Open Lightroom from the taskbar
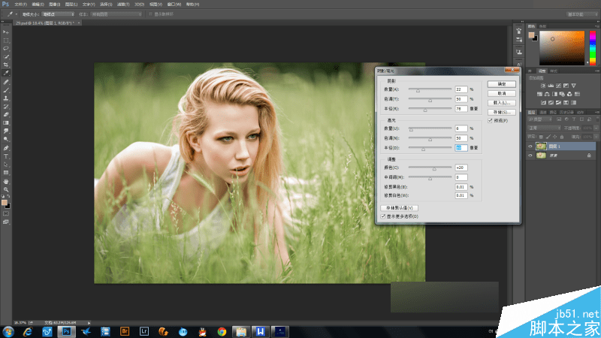Viewport: 601px width, 338px height. [x=145, y=330]
